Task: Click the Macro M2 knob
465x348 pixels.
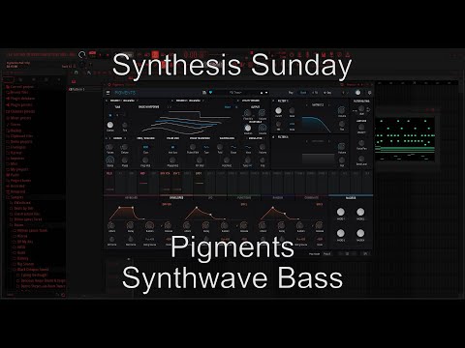Action: pyautogui.click(x=360, y=212)
